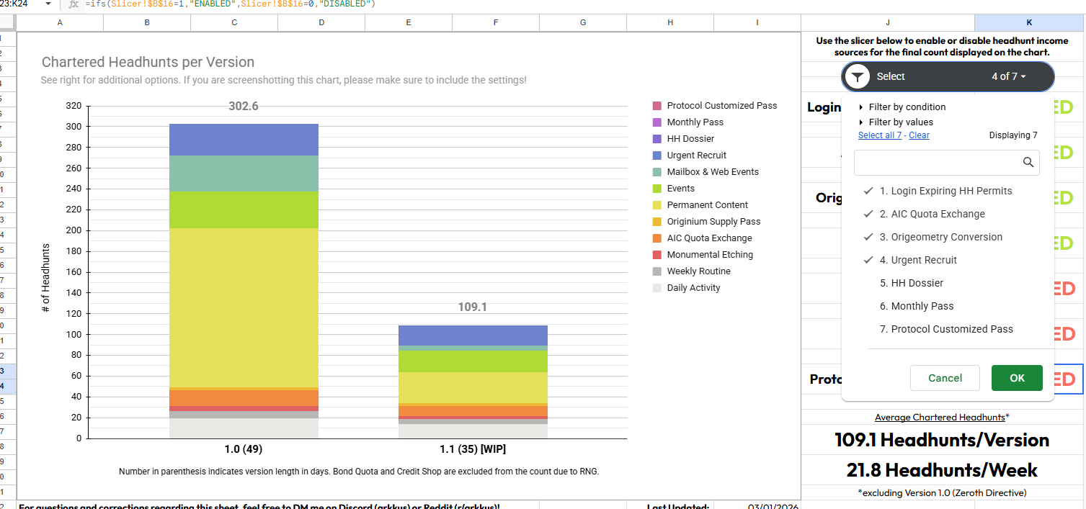Open the name box dropdown arrow
1086x509 pixels.
48,4
